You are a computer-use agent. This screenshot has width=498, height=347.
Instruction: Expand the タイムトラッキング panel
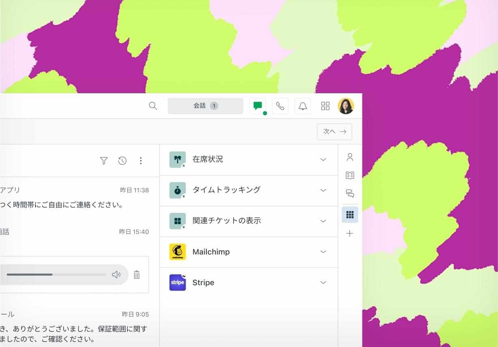coord(249,191)
